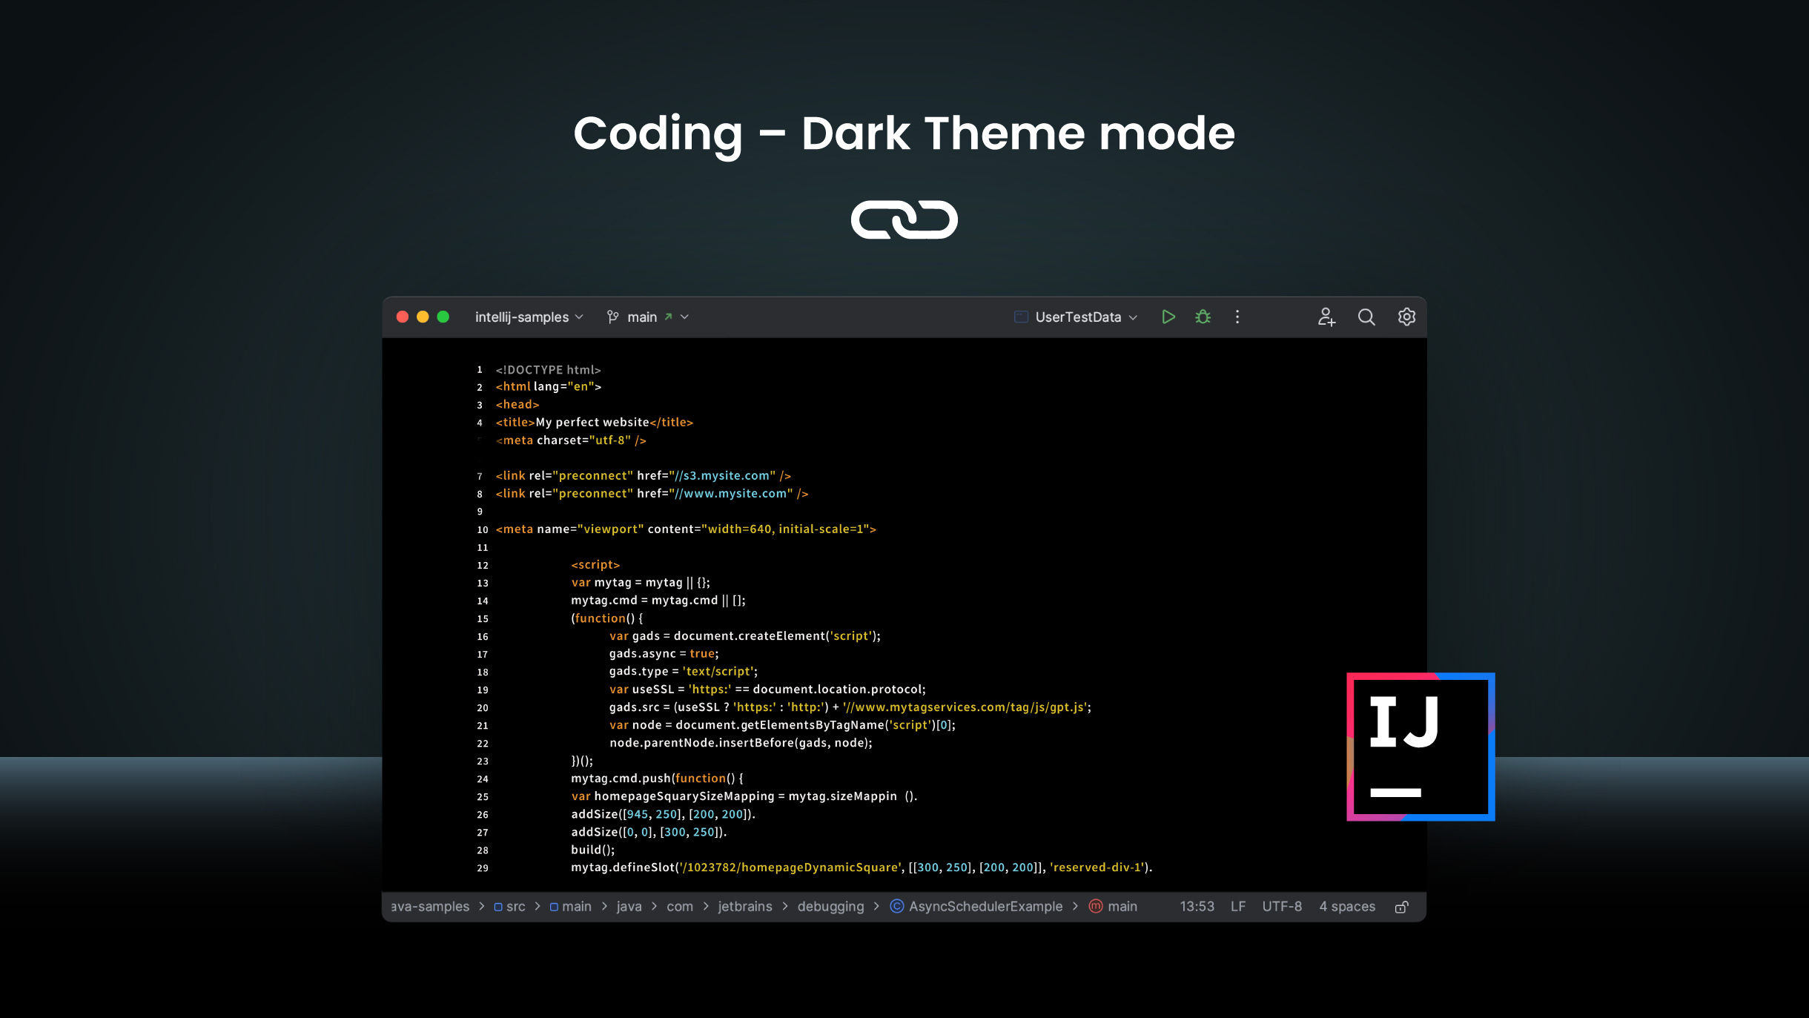Select debugging in the breadcrumb path
1809x1018 pixels.
[830, 906]
